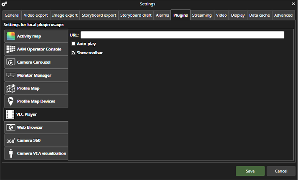Open the Video export tab
Viewport: 298px width, 180px height.
[36, 15]
